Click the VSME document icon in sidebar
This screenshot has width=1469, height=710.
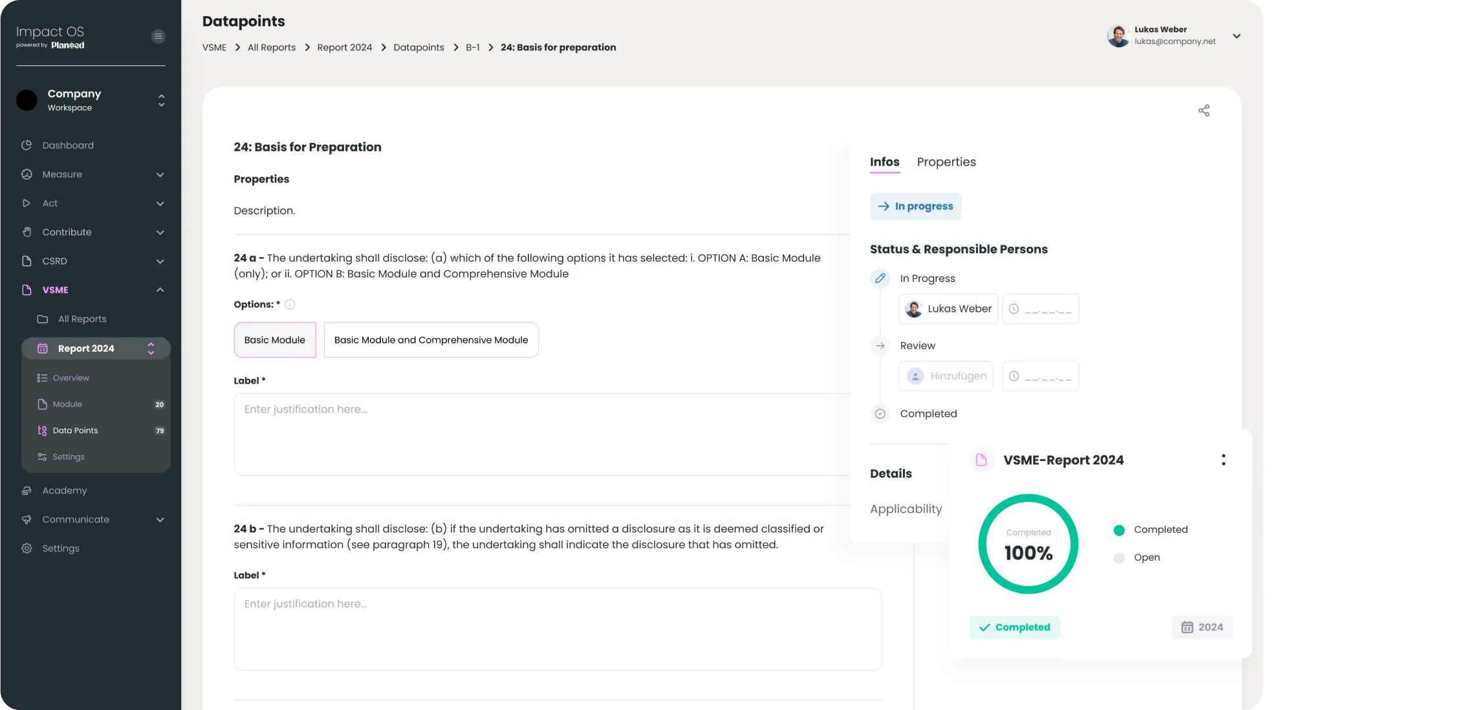(x=27, y=290)
